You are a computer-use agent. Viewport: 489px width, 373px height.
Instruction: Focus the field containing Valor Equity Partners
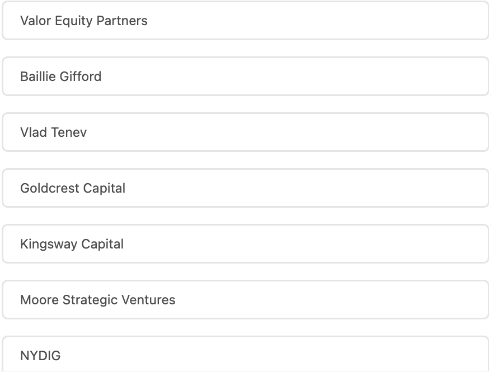click(x=336, y=21)
